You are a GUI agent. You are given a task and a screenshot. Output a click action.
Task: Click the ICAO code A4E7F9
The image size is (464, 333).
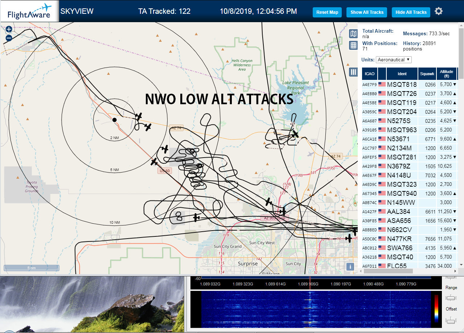369,85
